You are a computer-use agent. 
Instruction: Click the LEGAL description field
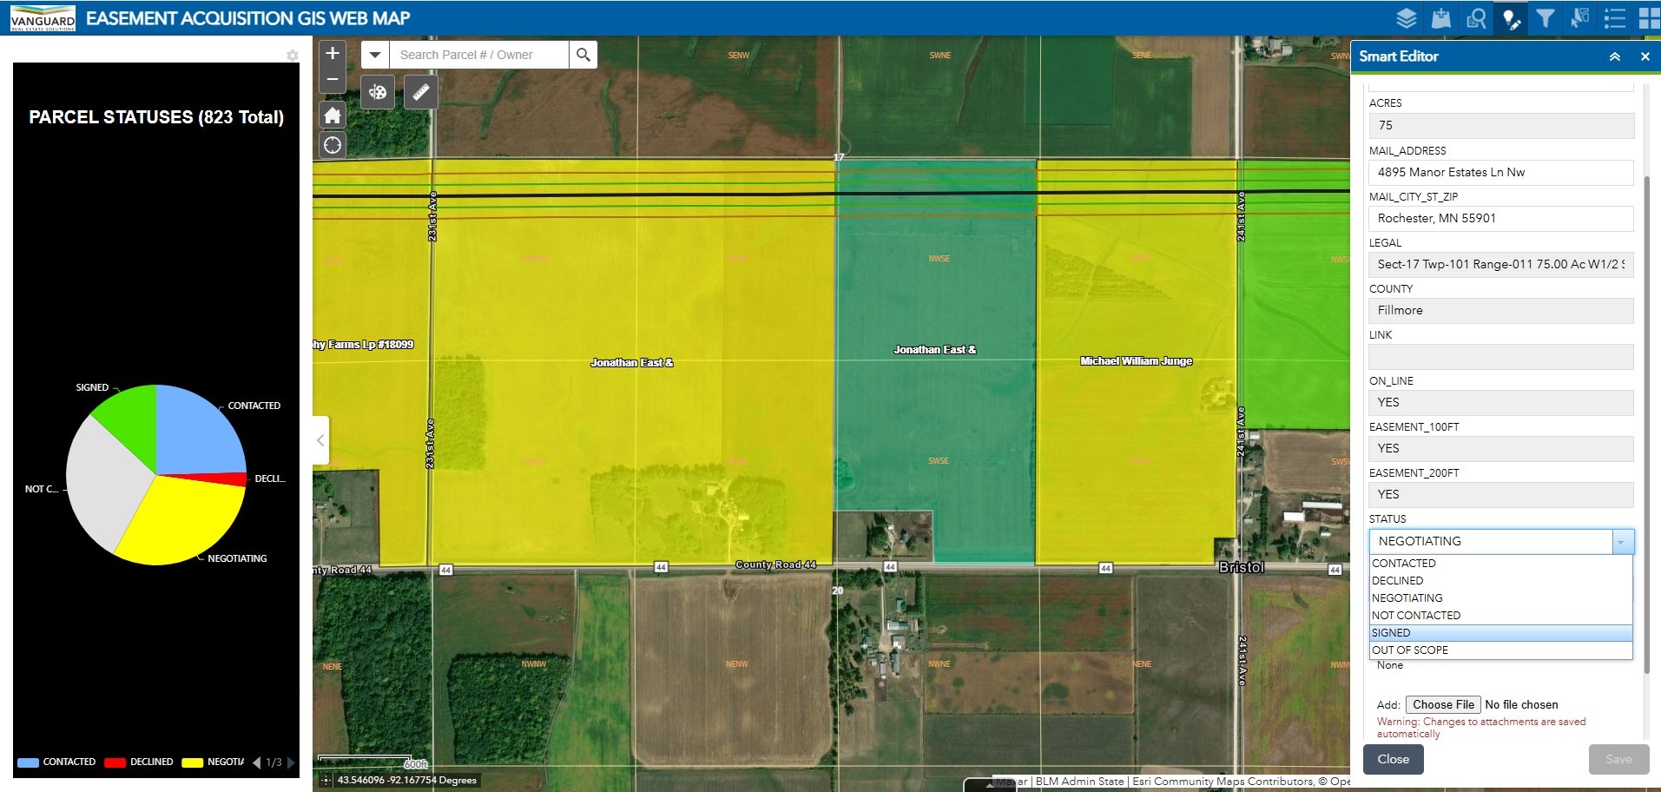coord(1501,264)
